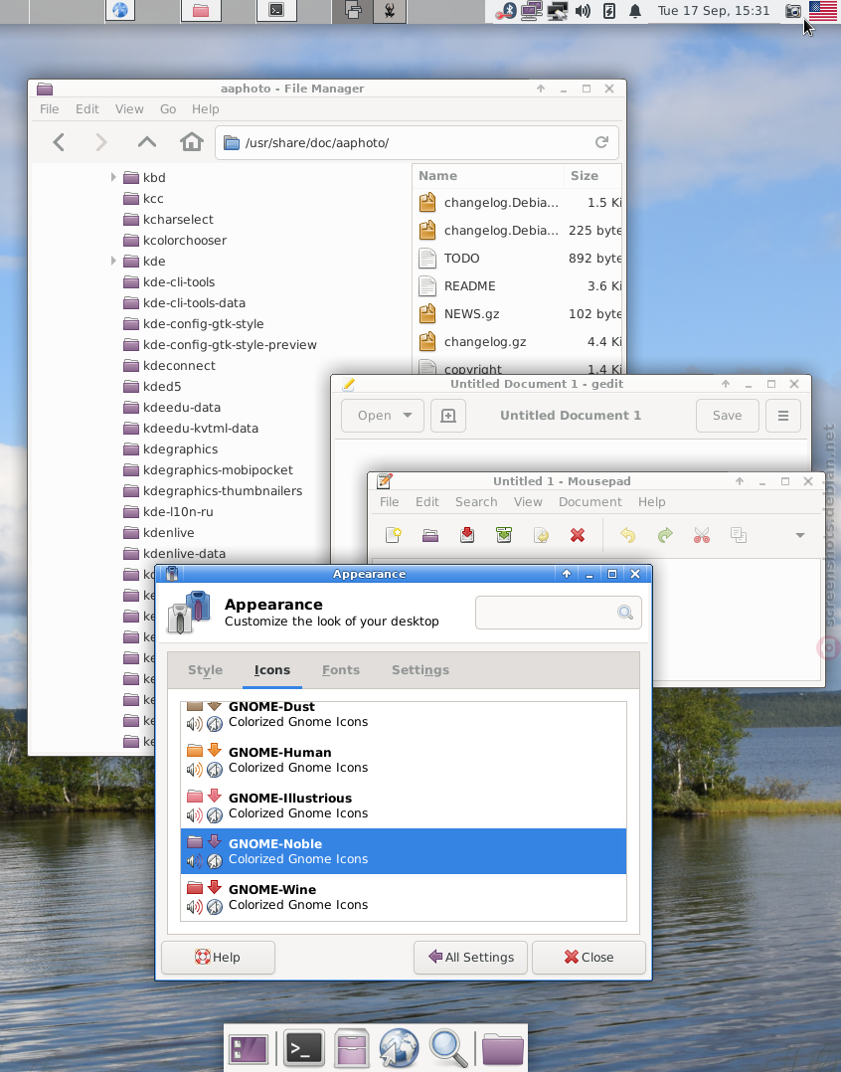Copy using Mousepad toolbar icon
The height and width of the screenshot is (1072, 841).
(x=739, y=535)
